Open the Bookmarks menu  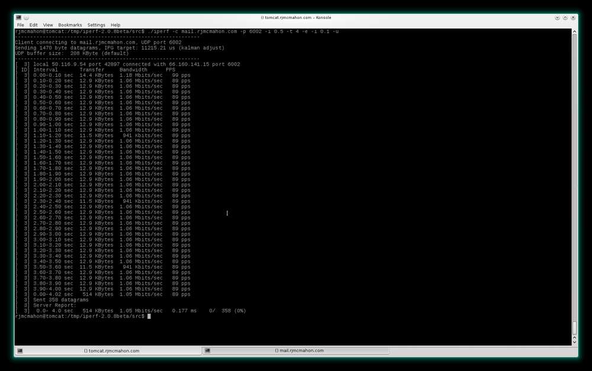point(70,25)
